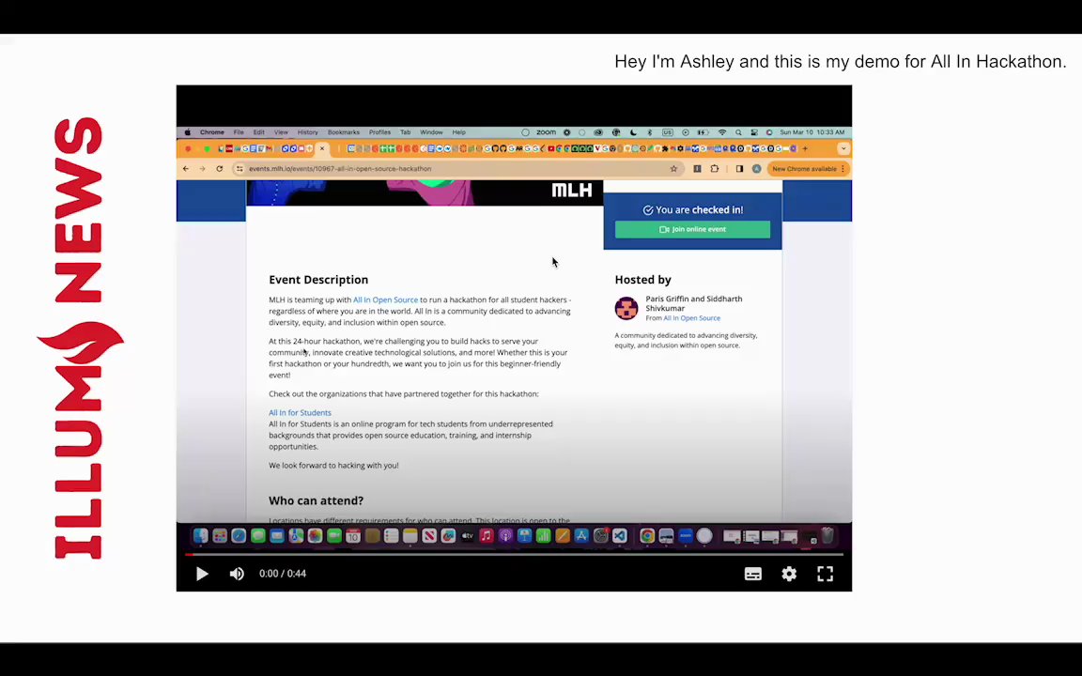Open Safari from the Dock
This screenshot has height=676, width=1082.
[x=239, y=535]
